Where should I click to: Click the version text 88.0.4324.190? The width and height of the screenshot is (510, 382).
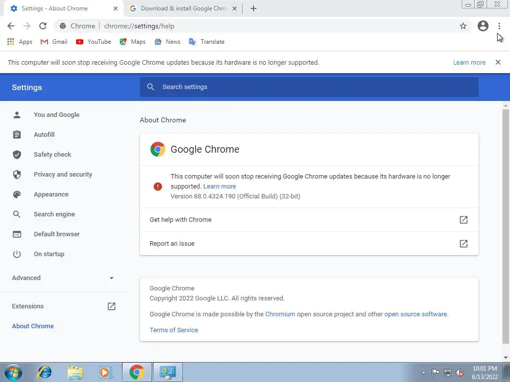(235, 196)
